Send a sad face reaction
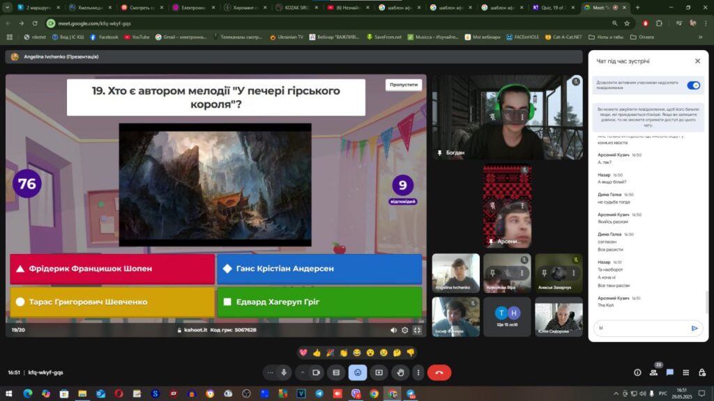The image size is (714, 401). coord(384,352)
